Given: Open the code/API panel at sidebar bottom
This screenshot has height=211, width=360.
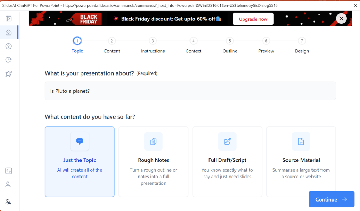Looking at the screenshot, I should click(9, 170).
